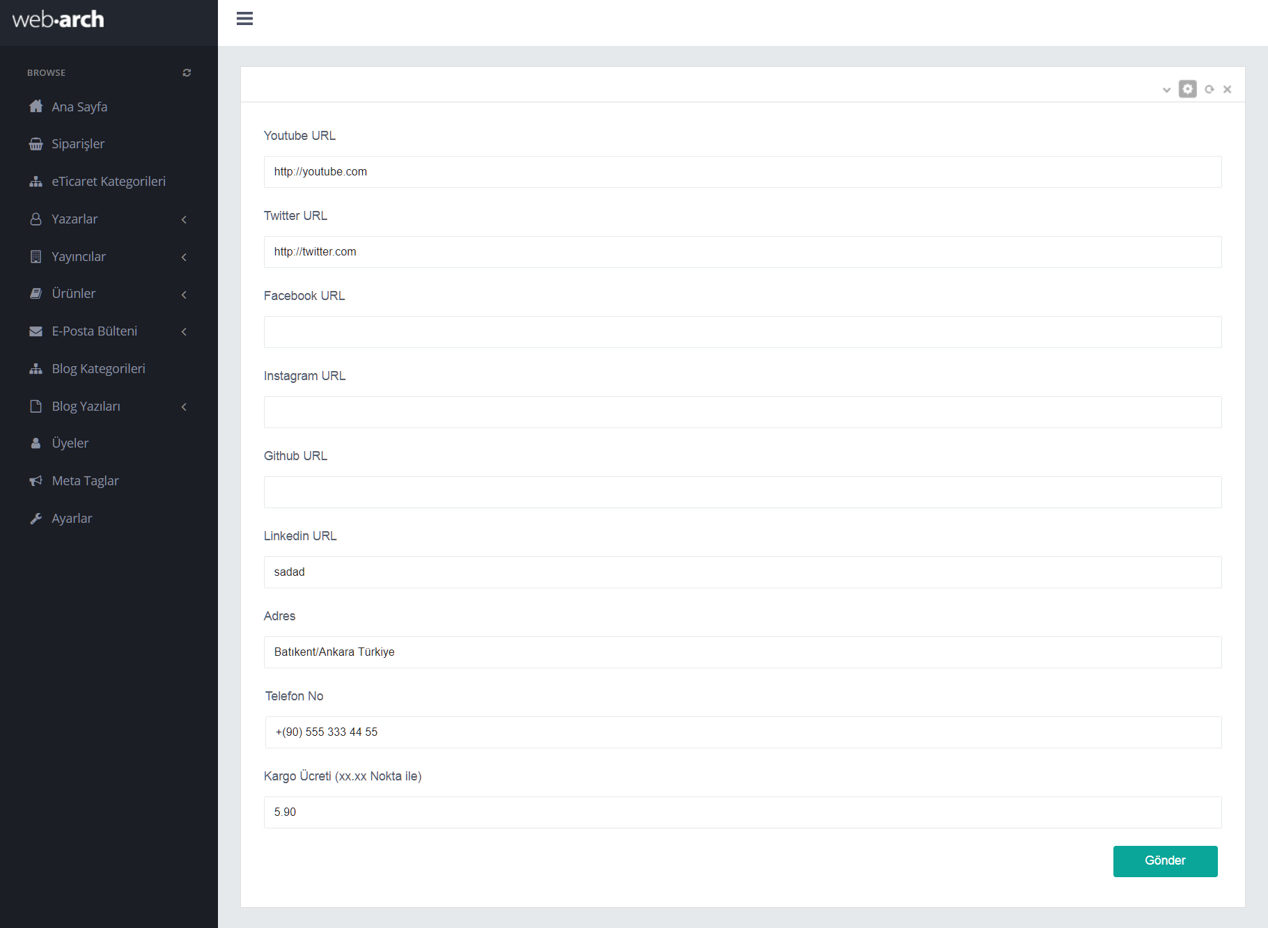
Task: Click the web-arch logo
Action: [58, 19]
